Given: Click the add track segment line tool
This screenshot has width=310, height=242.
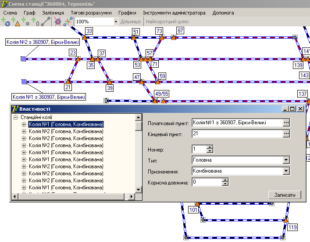Looking at the screenshot, I should [x=46, y=21].
